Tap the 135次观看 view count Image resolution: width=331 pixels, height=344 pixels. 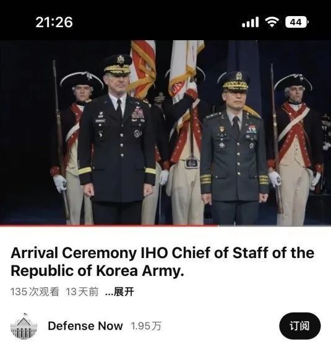[x=35, y=292]
